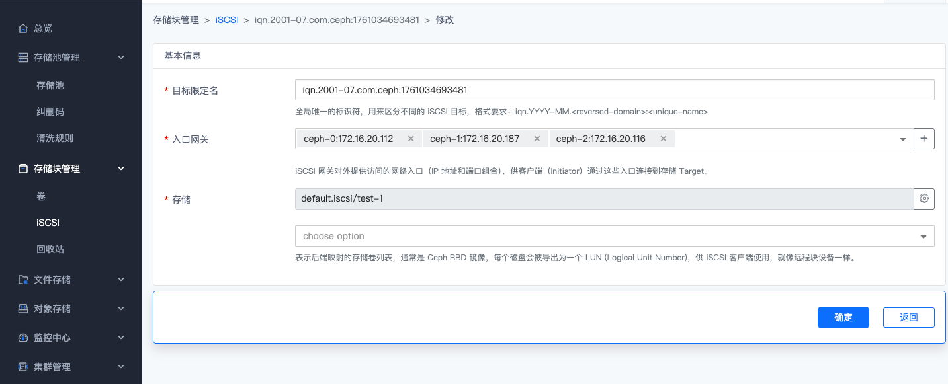This screenshot has width=948, height=384.
Task: Open 回收站 sidebar item
Action: pos(50,249)
